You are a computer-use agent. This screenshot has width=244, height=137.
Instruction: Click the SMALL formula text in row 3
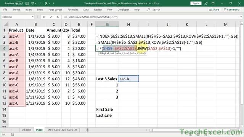tap(149, 42)
